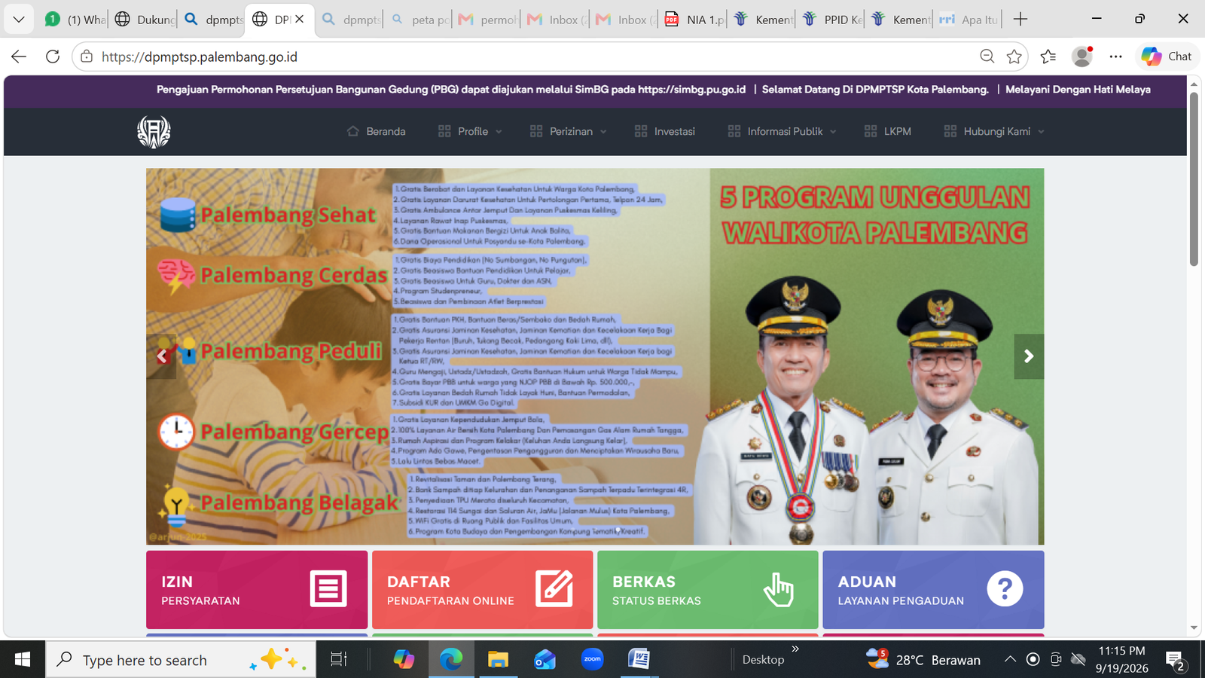Image resolution: width=1205 pixels, height=678 pixels.
Task: Click the Windows taskbar search box
Action: point(181,660)
